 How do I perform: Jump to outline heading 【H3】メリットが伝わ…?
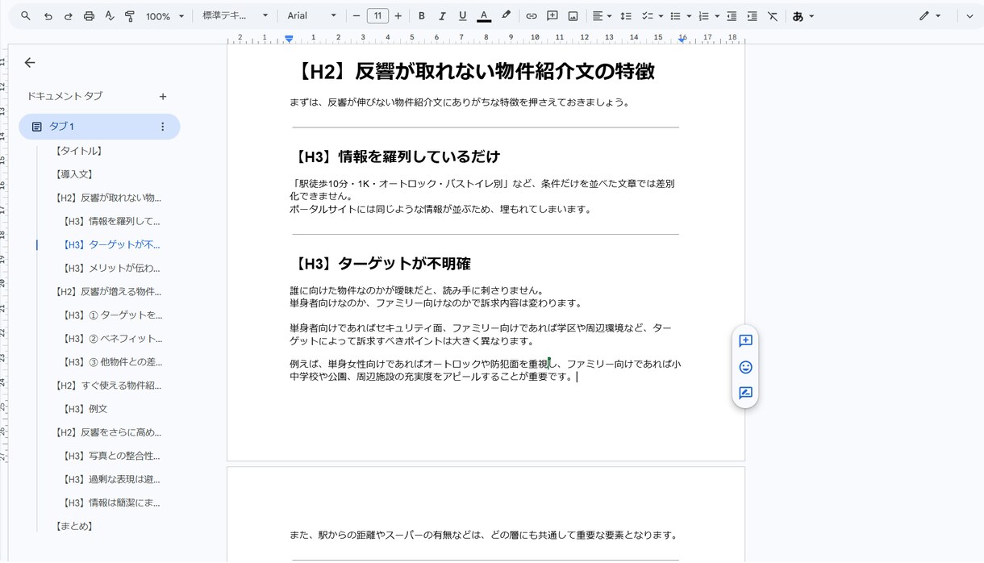click(x=111, y=268)
